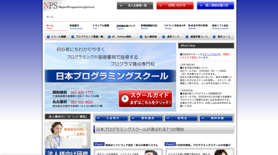This screenshot has width=278, height=155.
Task: Expand the 法人様研修 menu
Action: [149, 37]
